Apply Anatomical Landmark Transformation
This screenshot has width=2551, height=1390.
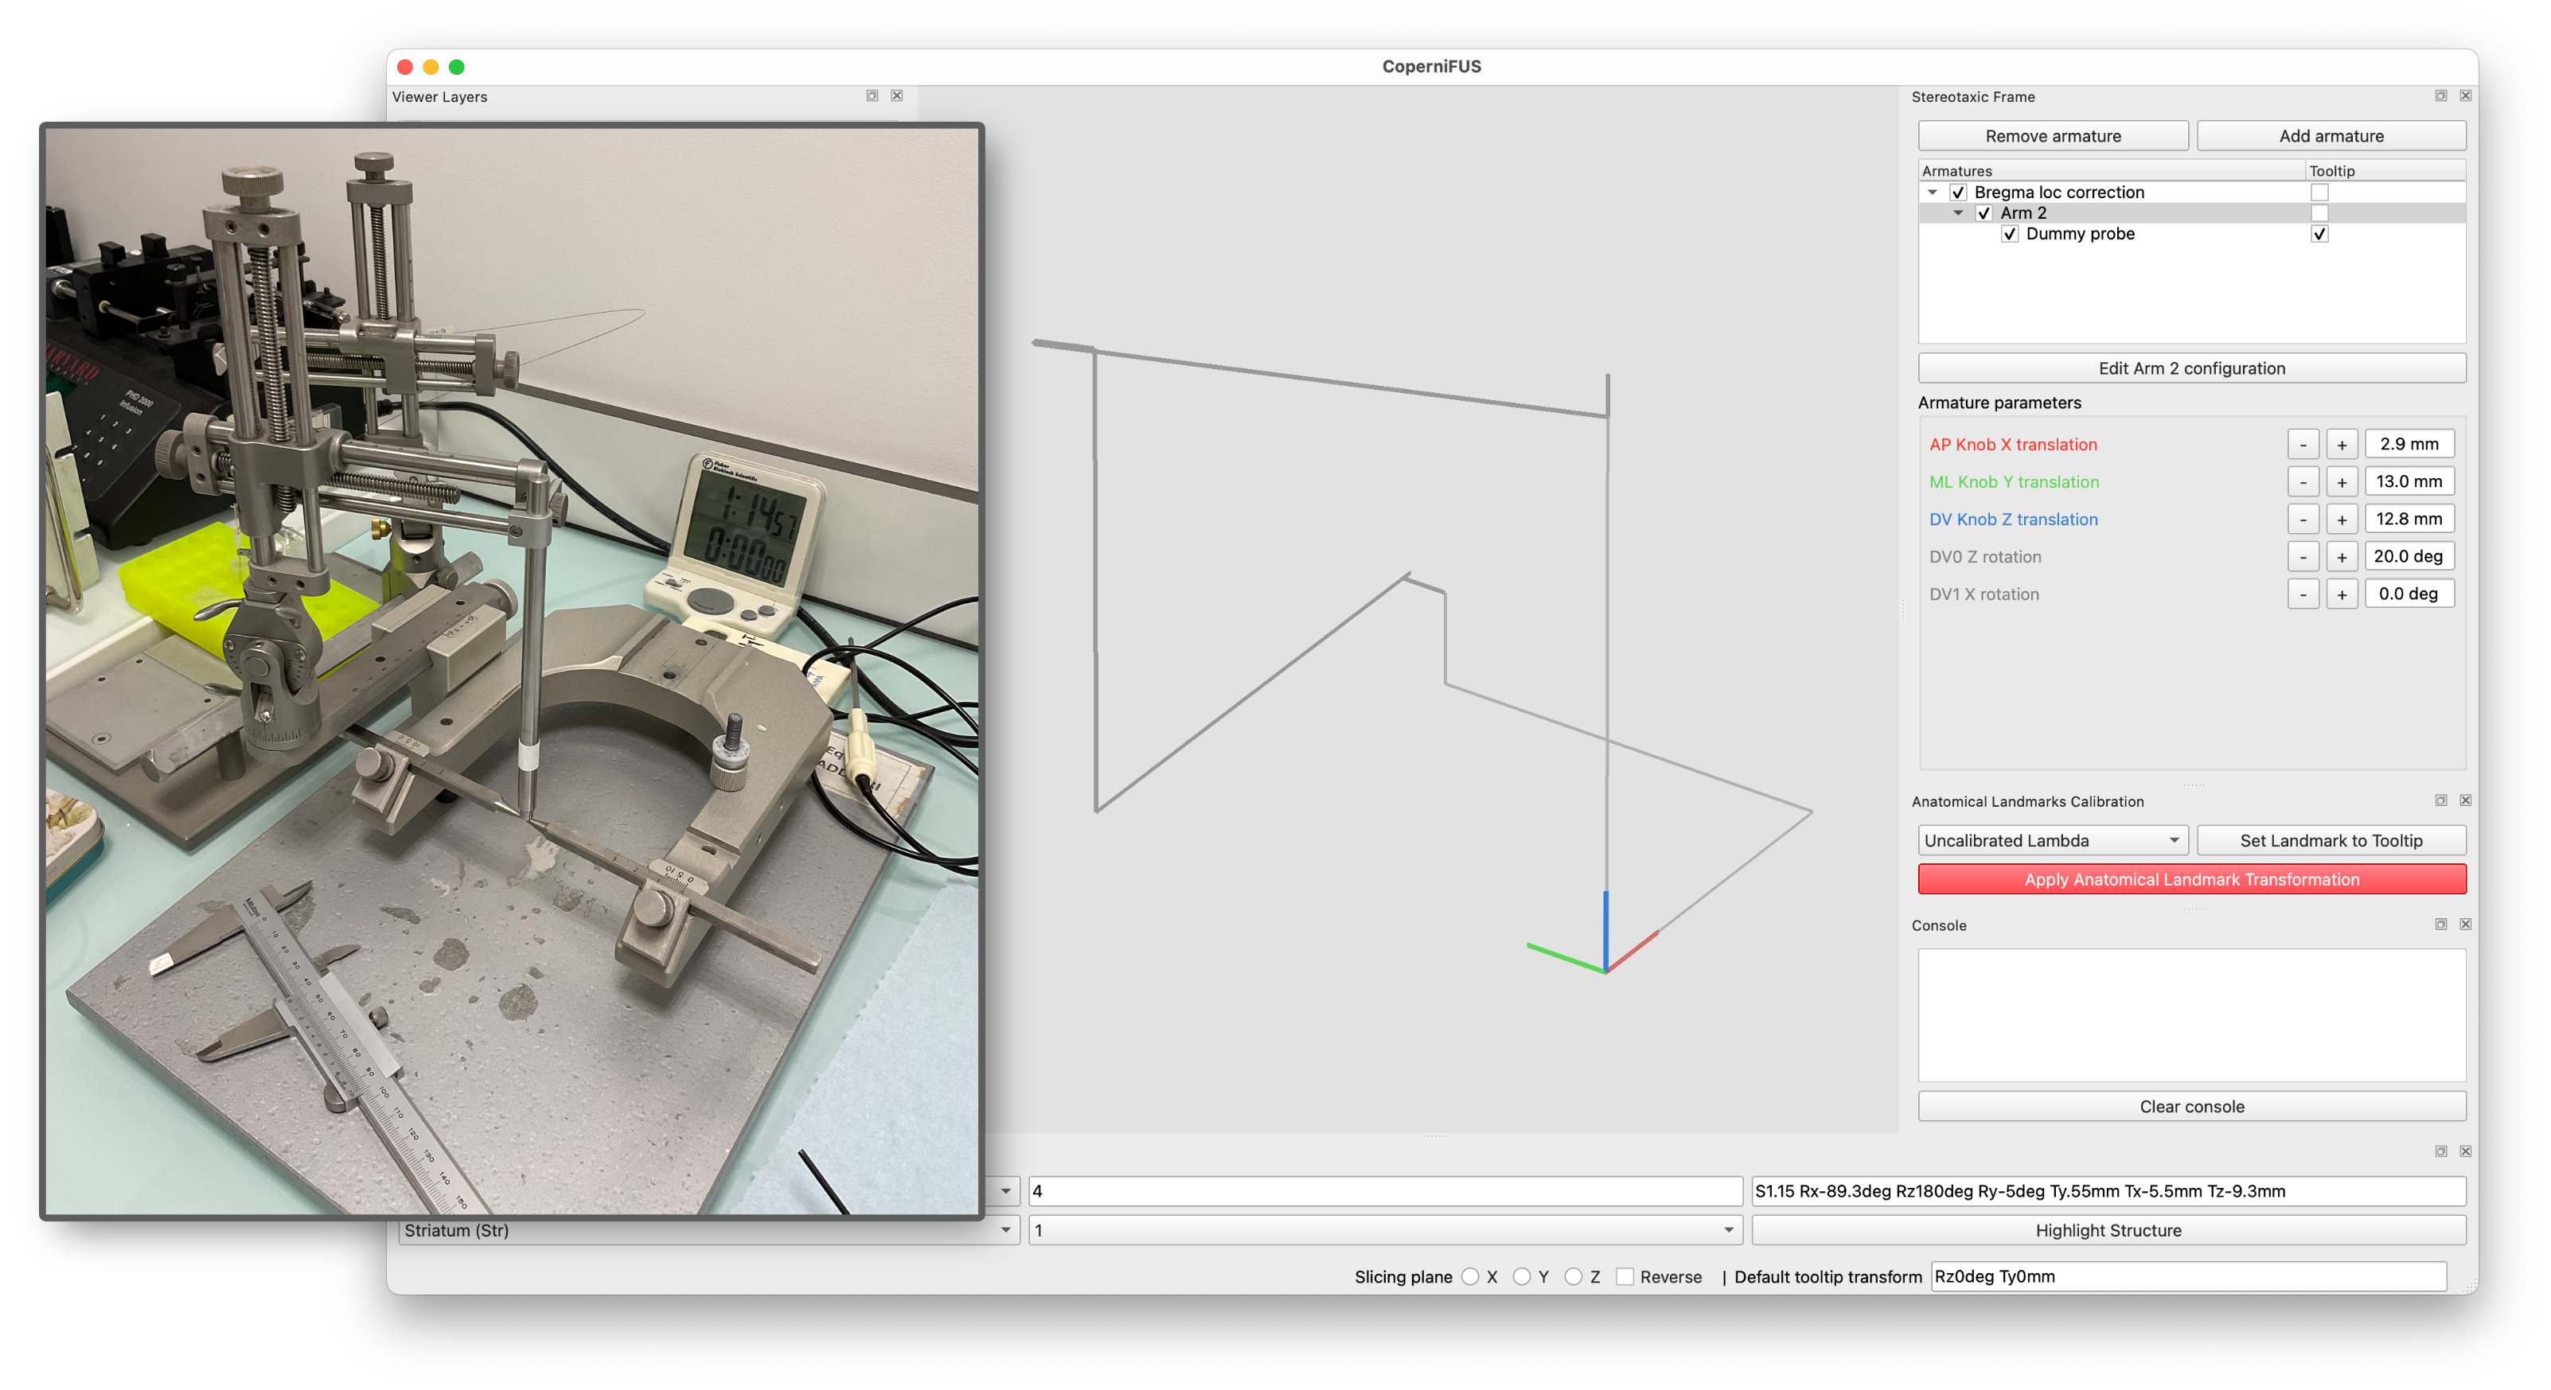pyautogui.click(x=2191, y=879)
